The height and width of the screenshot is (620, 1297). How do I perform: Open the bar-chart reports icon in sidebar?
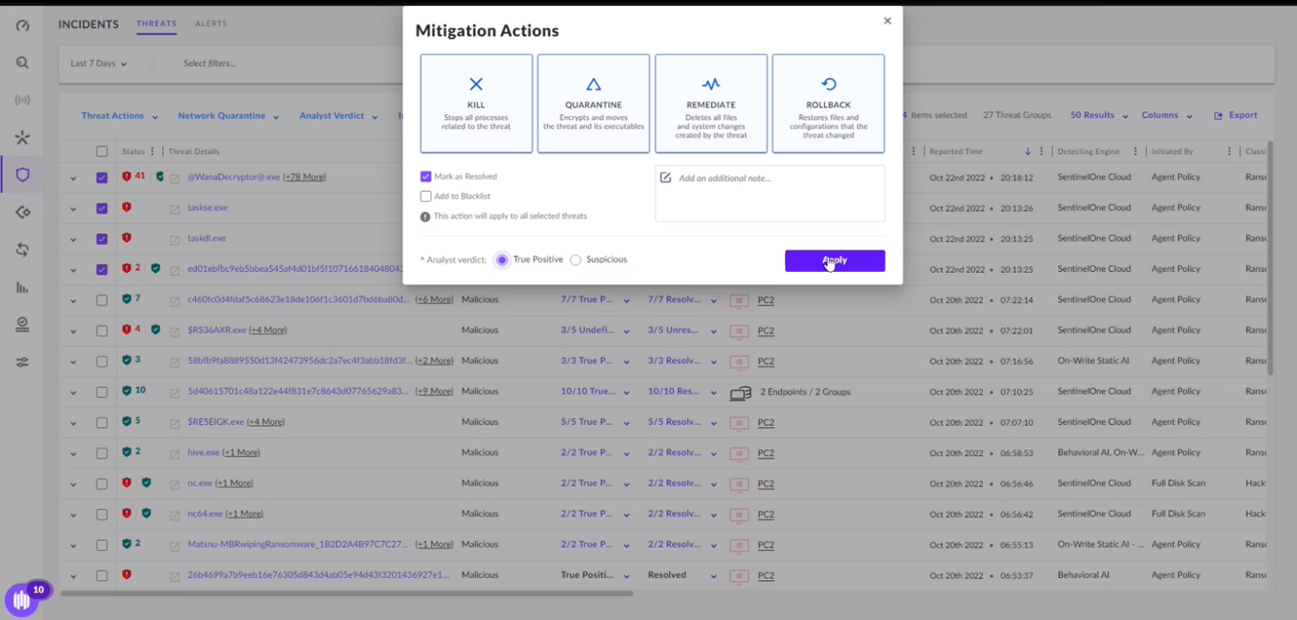[x=22, y=287]
